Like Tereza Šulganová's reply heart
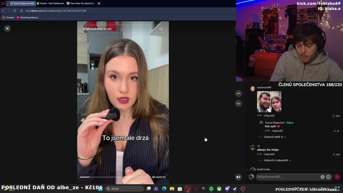The width and height of the screenshot is (343, 193). point(335,131)
